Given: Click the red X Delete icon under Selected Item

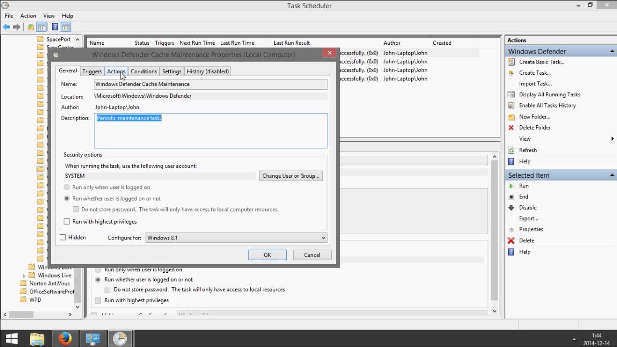Looking at the screenshot, I should pyautogui.click(x=511, y=240).
